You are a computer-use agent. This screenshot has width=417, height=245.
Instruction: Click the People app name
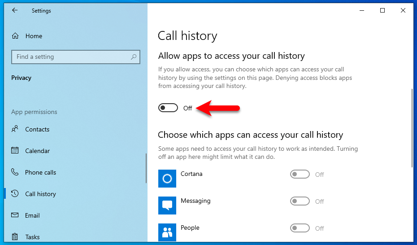click(x=190, y=227)
